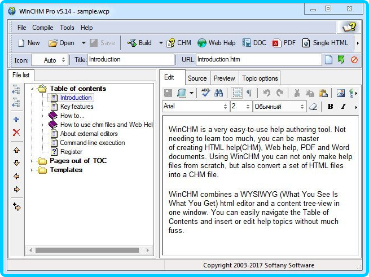This screenshot has width=369, height=277.
Task: Click the file list horizontal scrollbar
Action: [x=85, y=250]
